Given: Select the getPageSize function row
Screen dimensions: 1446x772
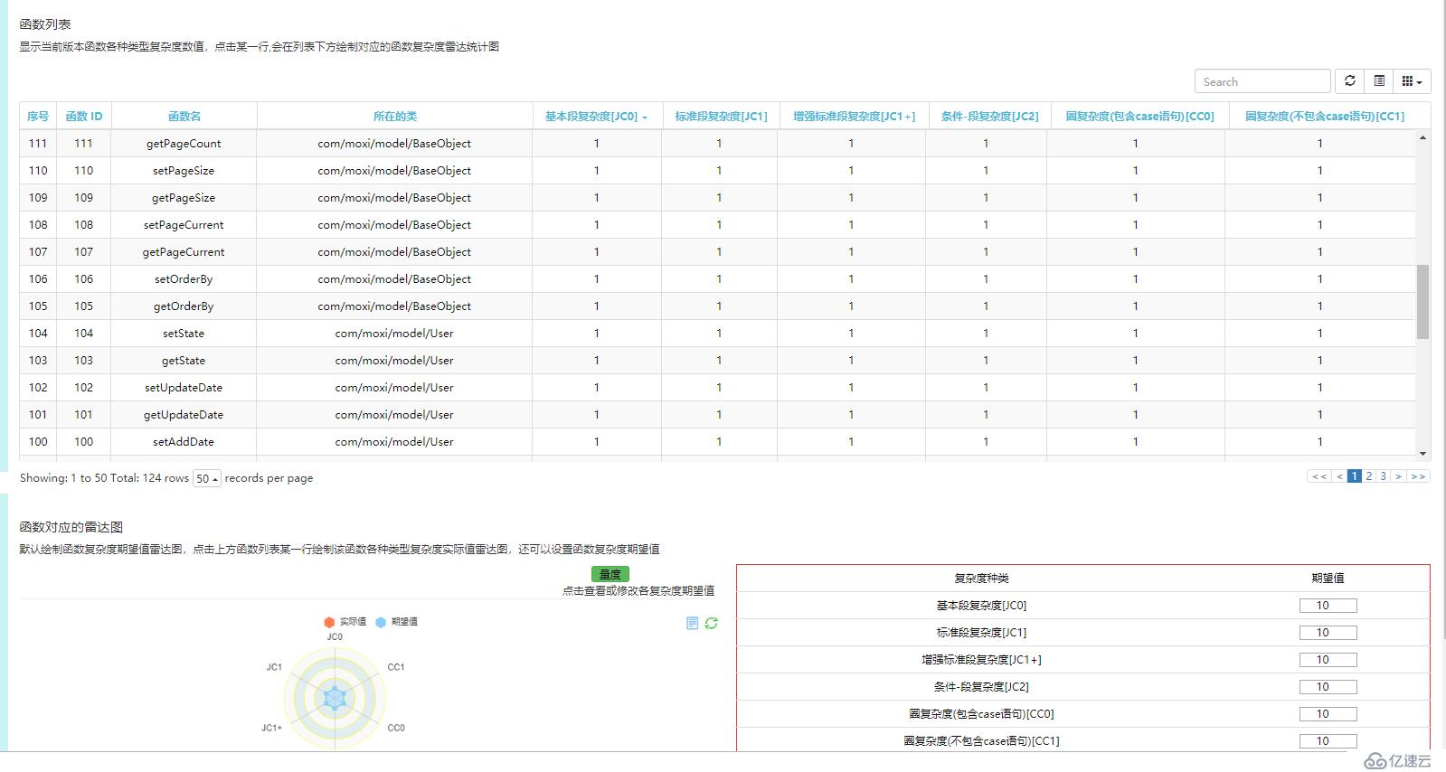Looking at the screenshot, I should 717,198.
